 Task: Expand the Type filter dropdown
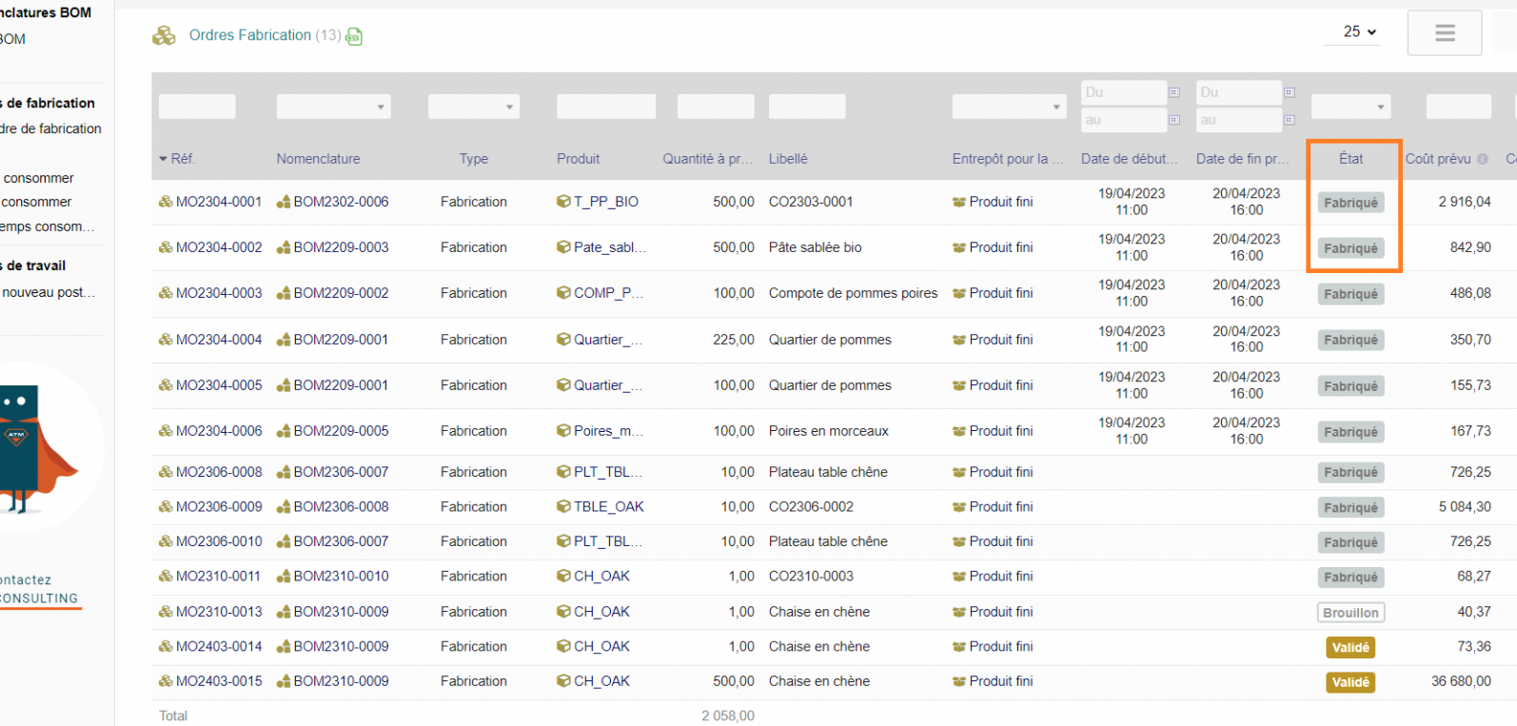pos(472,107)
